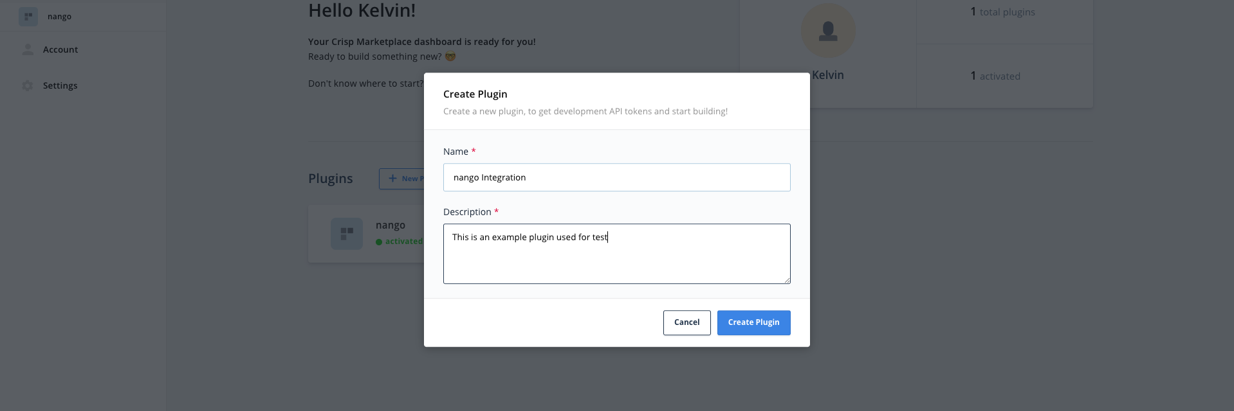This screenshot has width=1234, height=411.
Task: Click Kelvin's profile avatar
Action: 828,31
